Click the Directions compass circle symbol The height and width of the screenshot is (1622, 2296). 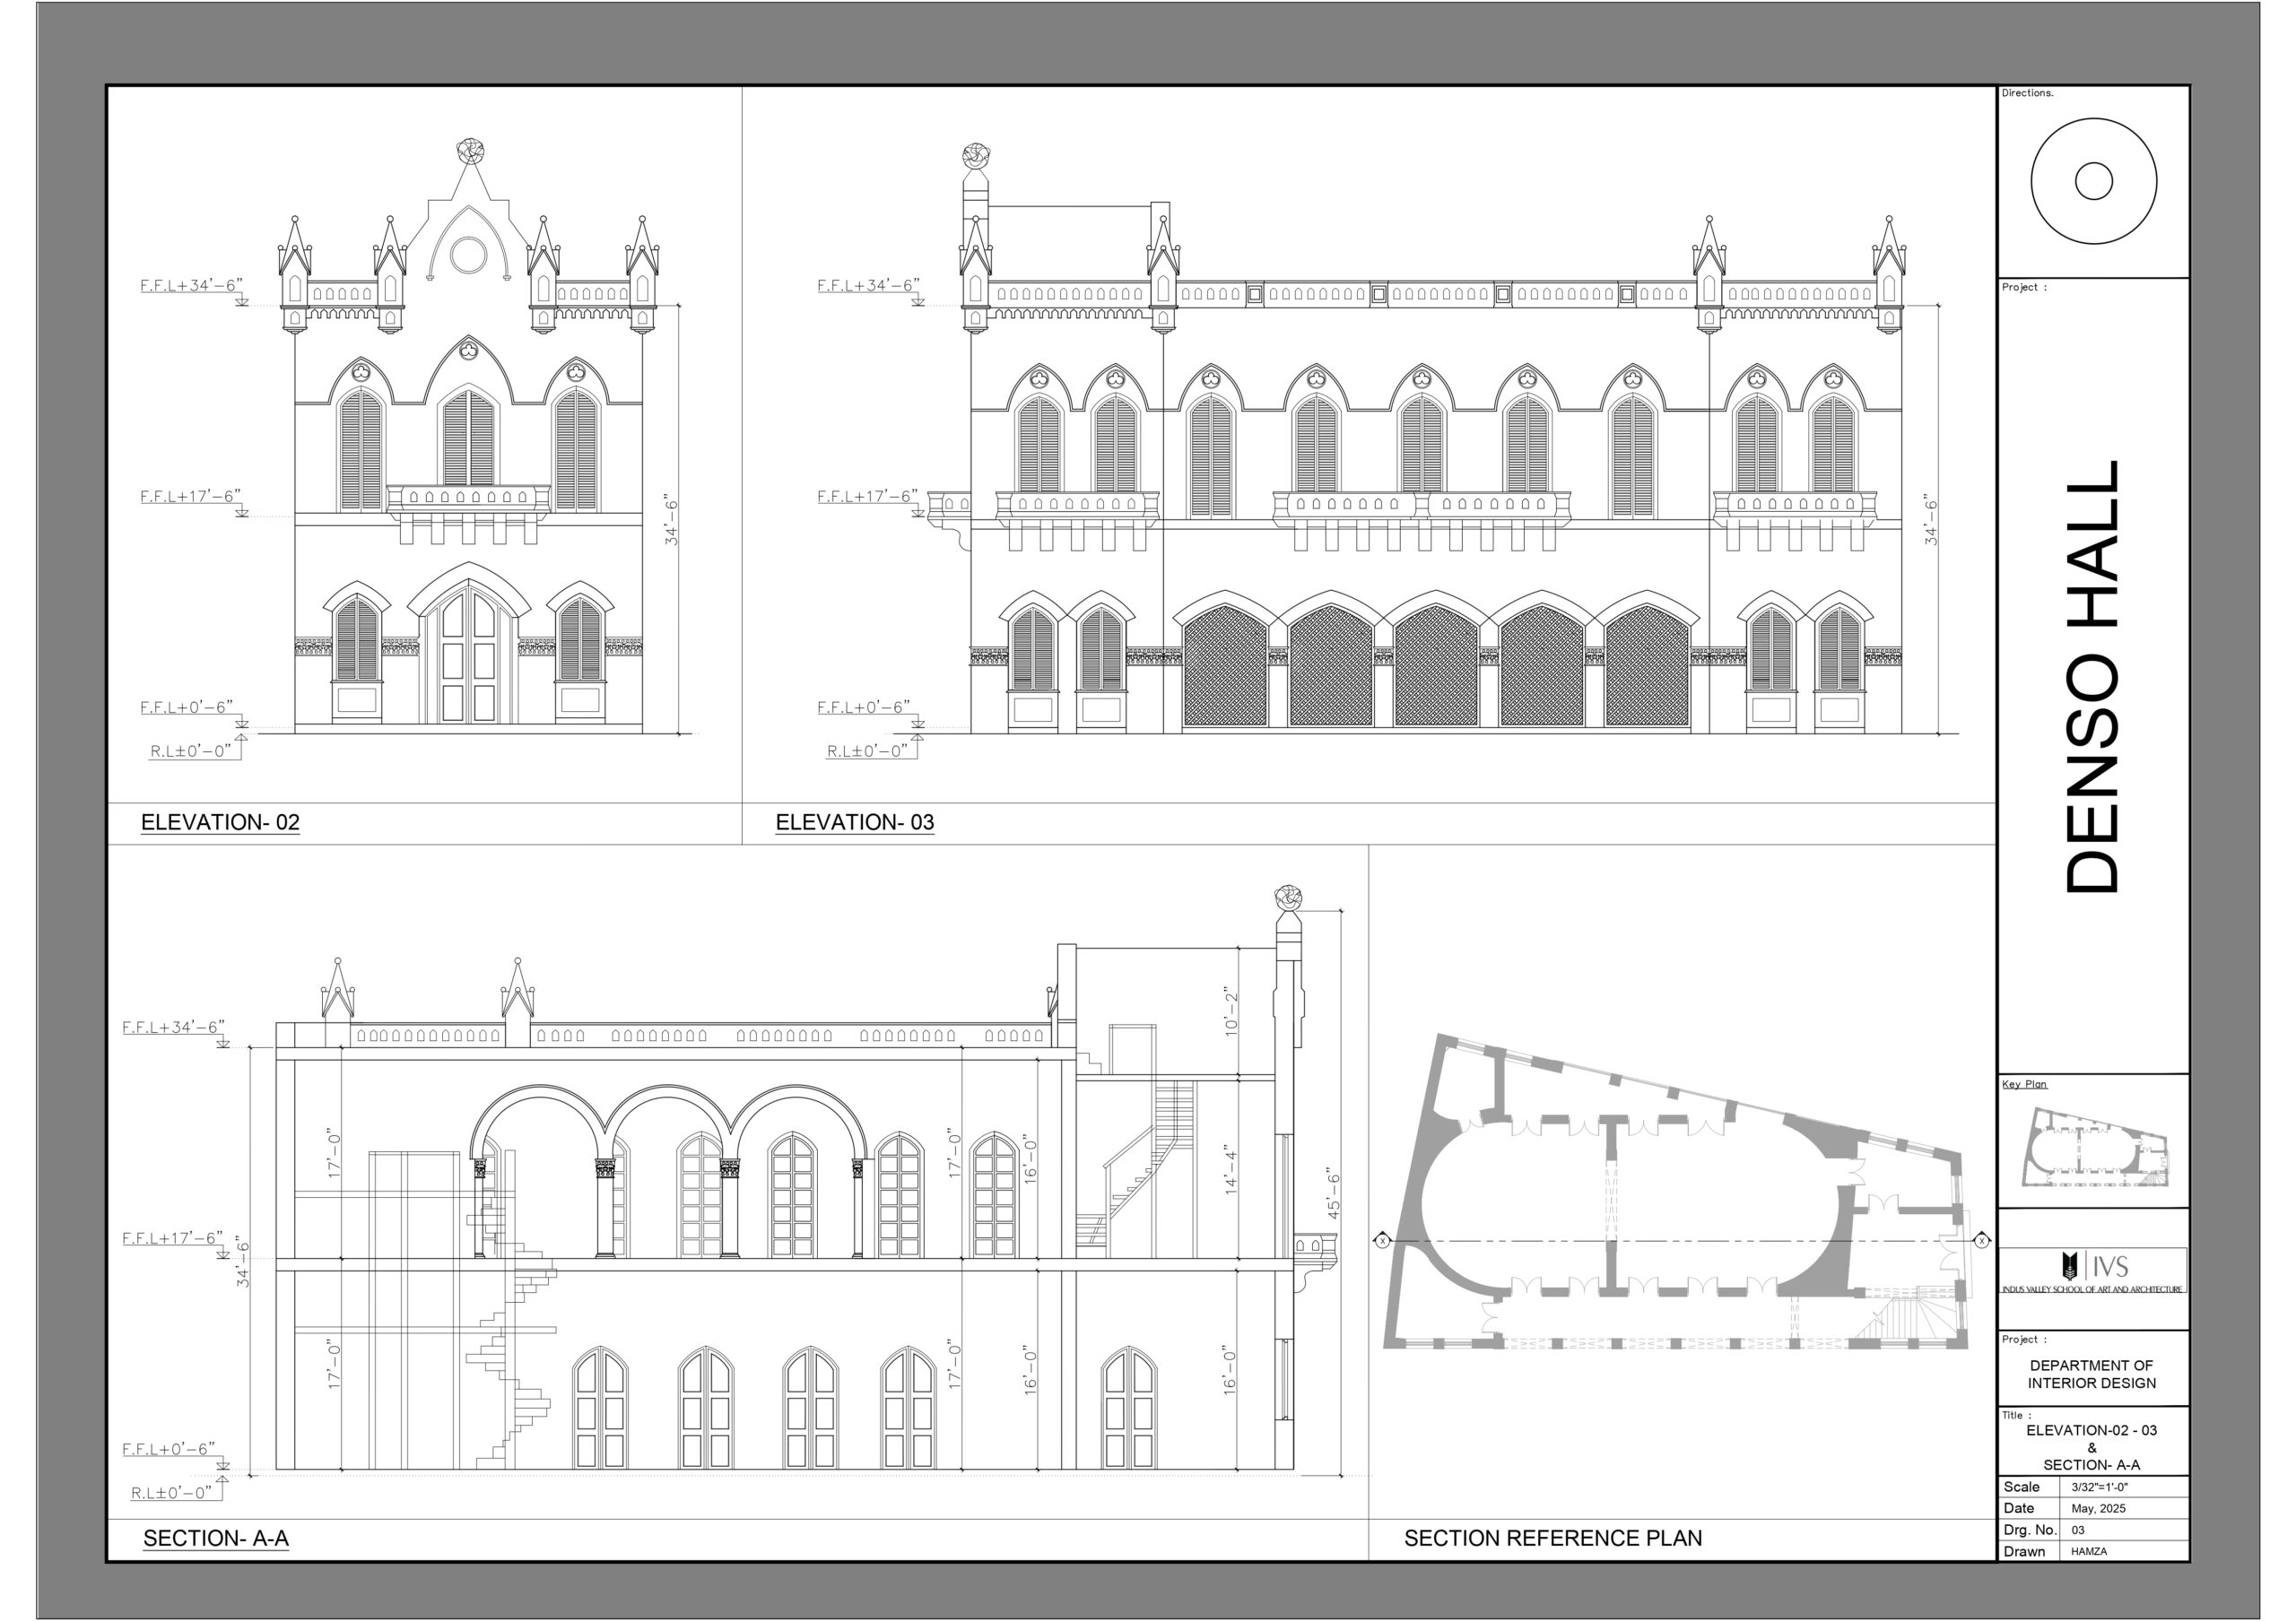(x=2093, y=181)
